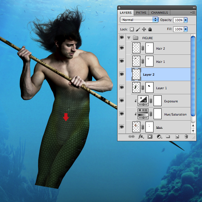202x202 pixels.
Task: Select the Layer 2 name text
Action: click(x=149, y=75)
